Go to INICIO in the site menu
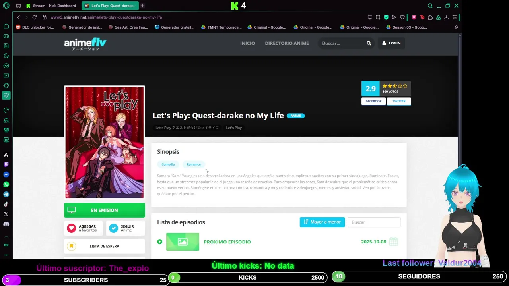This screenshot has height=286, width=509. 247,43
